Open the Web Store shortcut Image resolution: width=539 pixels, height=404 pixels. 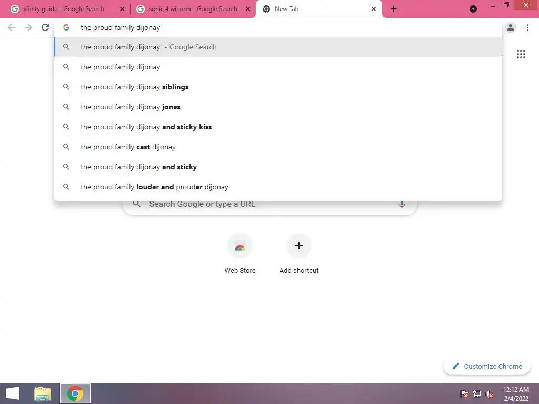pos(240,254)
